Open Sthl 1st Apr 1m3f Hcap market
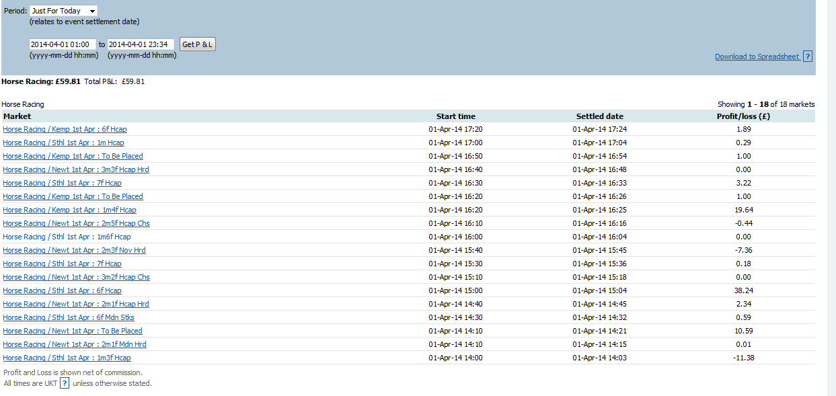The width and height of the screenshot is (836, 396). tap(67, 358)
